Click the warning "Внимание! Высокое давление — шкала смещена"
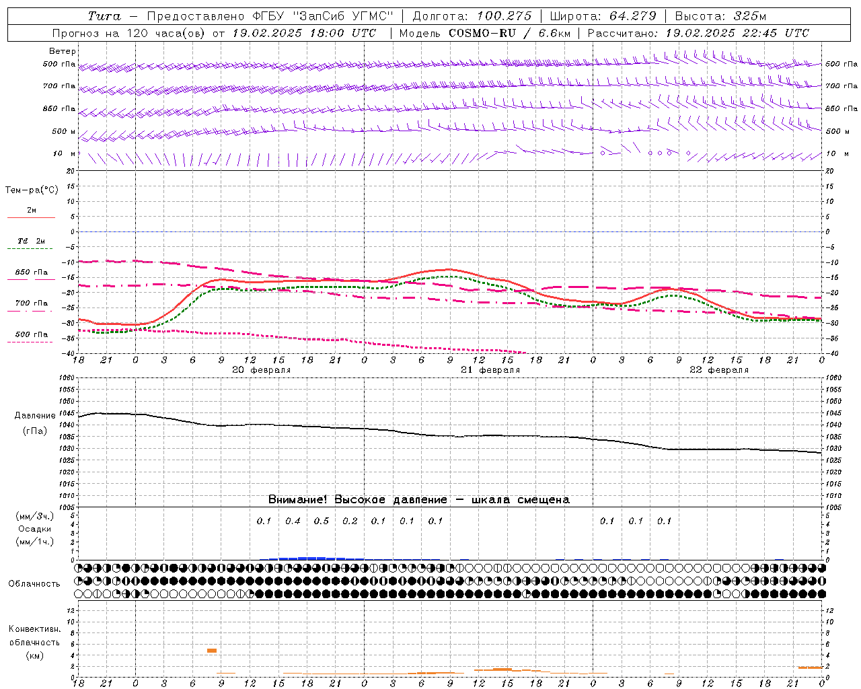The height and width of the screenshot is (689, 861). click(x=418, y=499)
